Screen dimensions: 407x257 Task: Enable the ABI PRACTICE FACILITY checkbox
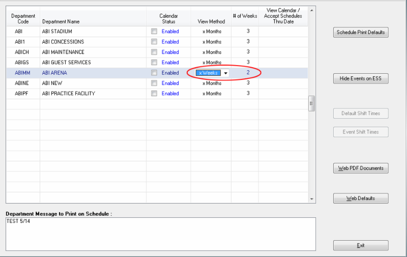click(154, 94)
